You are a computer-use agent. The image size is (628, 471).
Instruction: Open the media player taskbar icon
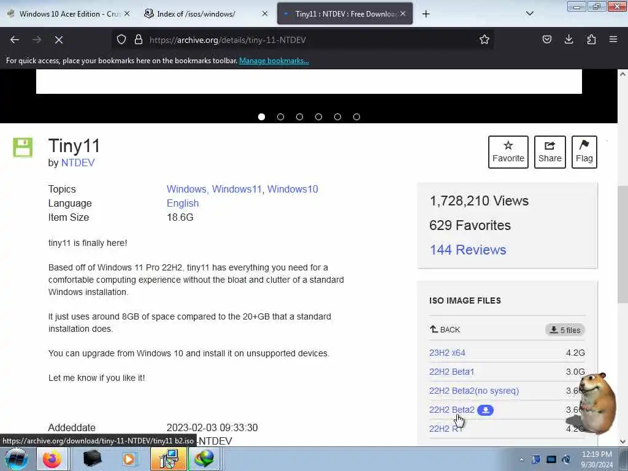(129, 459)
